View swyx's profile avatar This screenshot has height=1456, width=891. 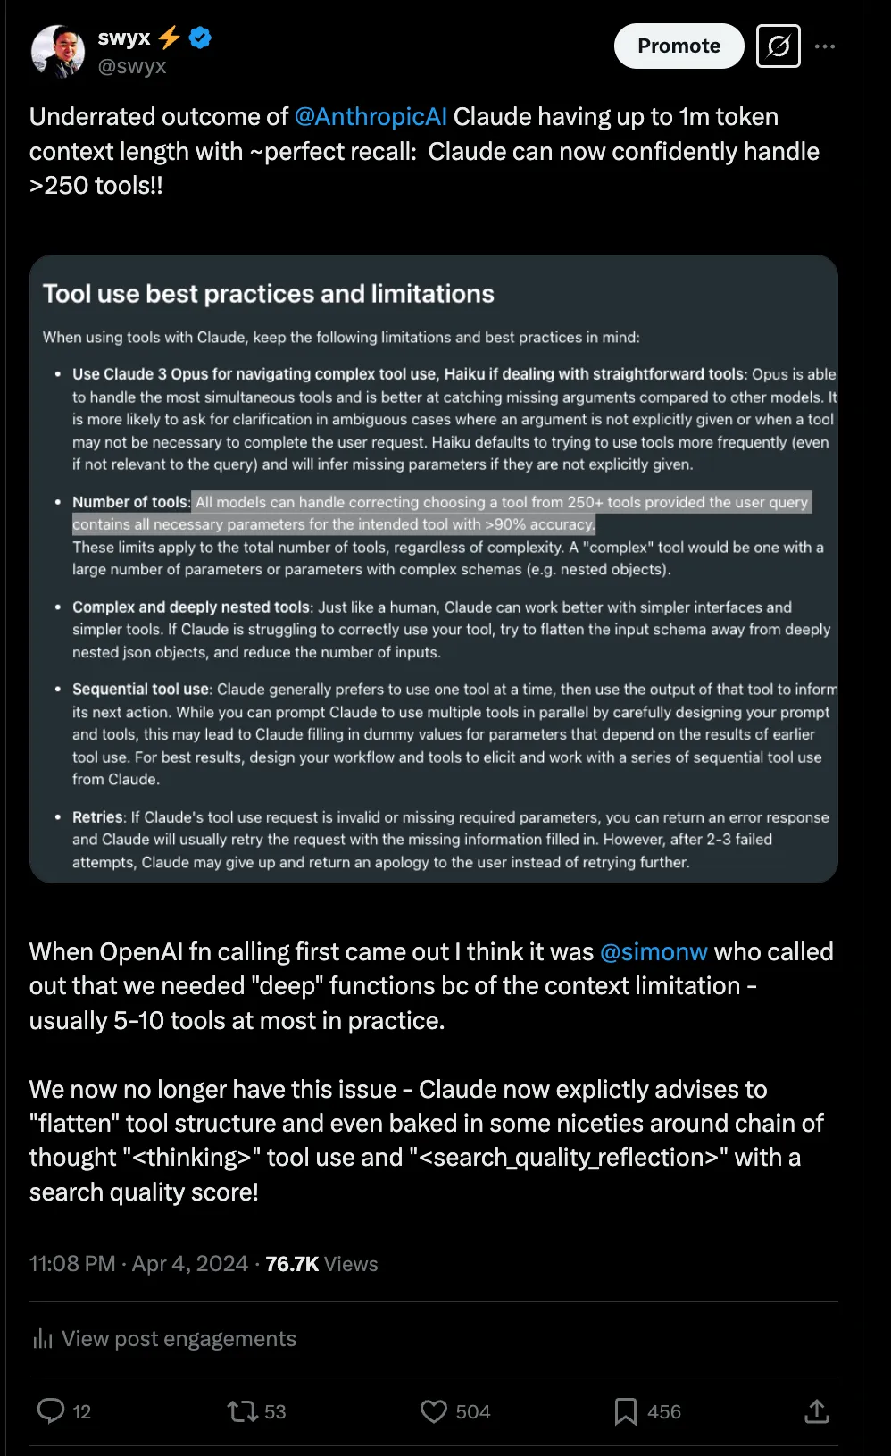(58, 51)
